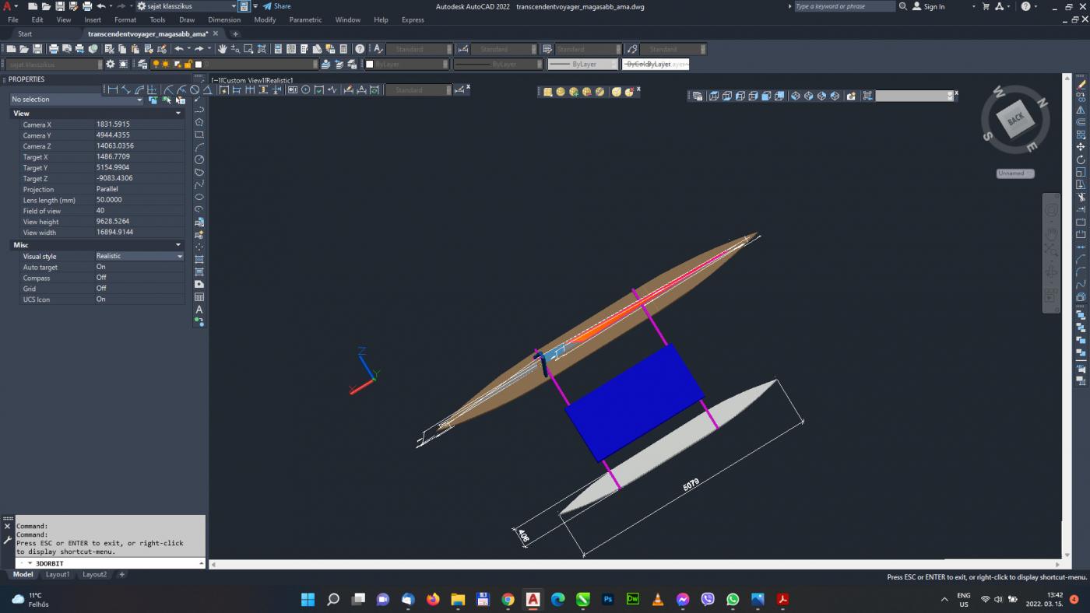The height and width of the screenshot is (613, 1090).
Task: Select the Circle draw tool
Action: [199, 159]
